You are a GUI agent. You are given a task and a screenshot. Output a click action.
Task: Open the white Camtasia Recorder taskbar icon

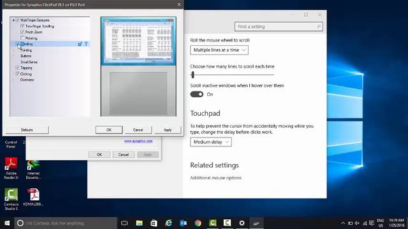pyautogui.click(x=227, y=223)
